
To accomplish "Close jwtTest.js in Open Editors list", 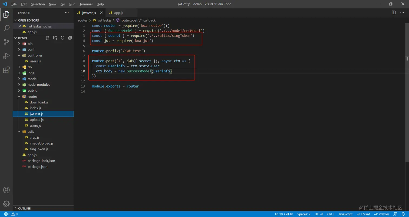I will [19, 26].
